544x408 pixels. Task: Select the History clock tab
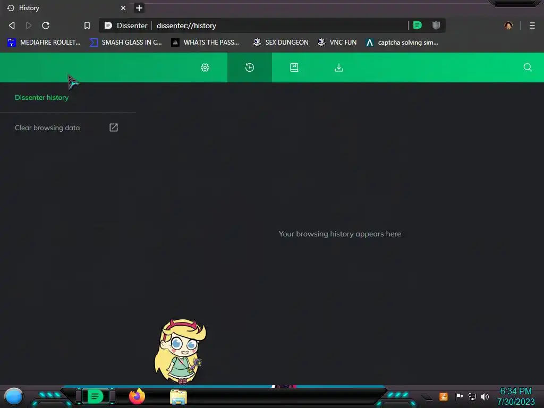250,67
